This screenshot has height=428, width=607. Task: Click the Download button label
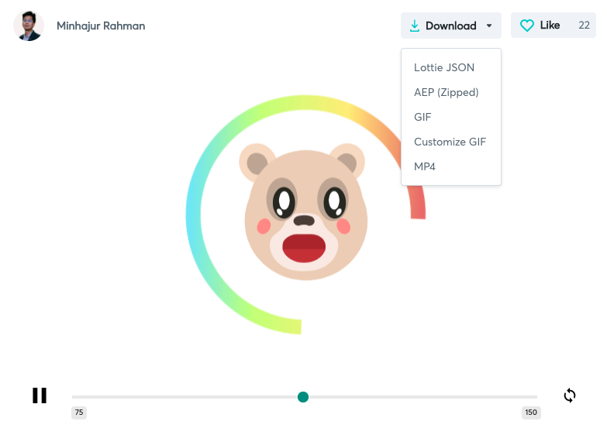point(451,26)
